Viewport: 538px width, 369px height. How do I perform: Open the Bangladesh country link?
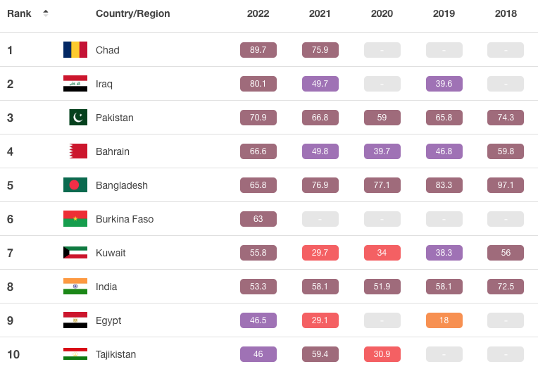[x=122, y=185]
